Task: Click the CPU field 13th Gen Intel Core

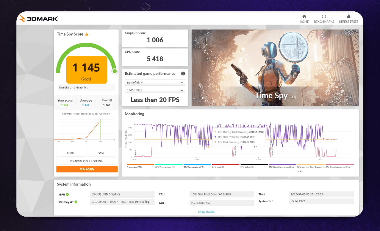Action: point(222,194)
